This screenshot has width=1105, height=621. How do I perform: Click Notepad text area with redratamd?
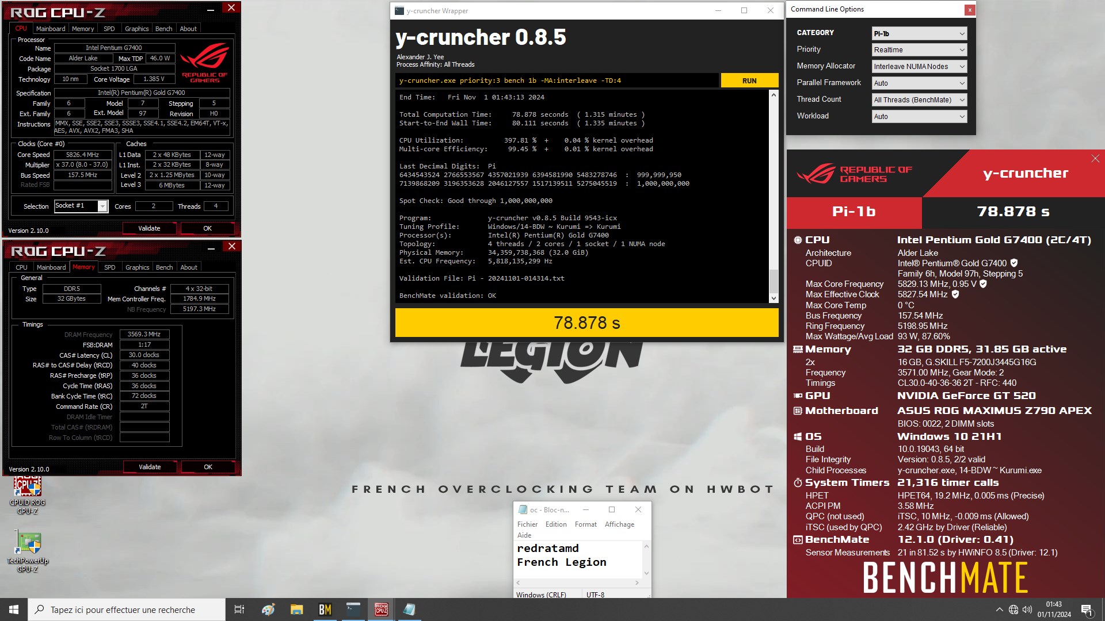coord(578,559)
